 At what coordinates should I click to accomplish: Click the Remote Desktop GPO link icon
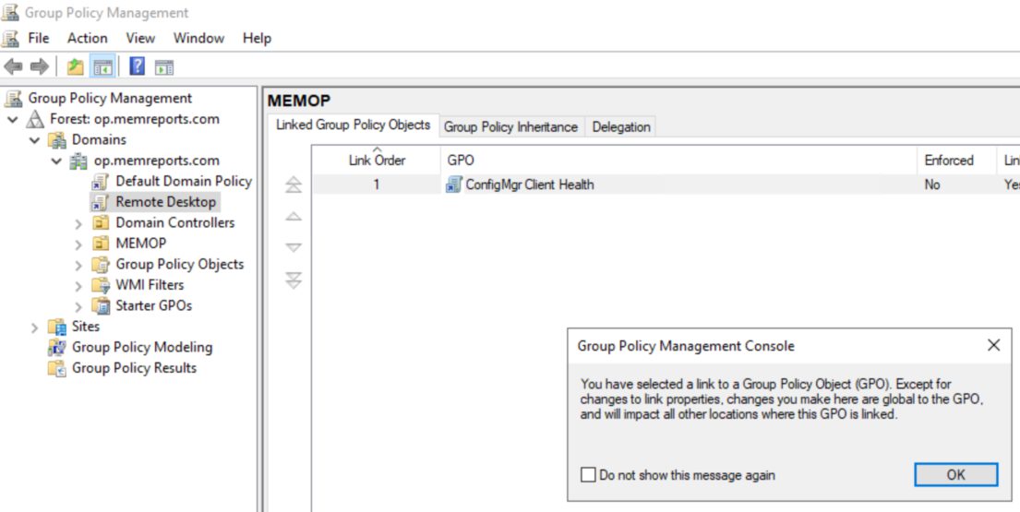point(101,202)
